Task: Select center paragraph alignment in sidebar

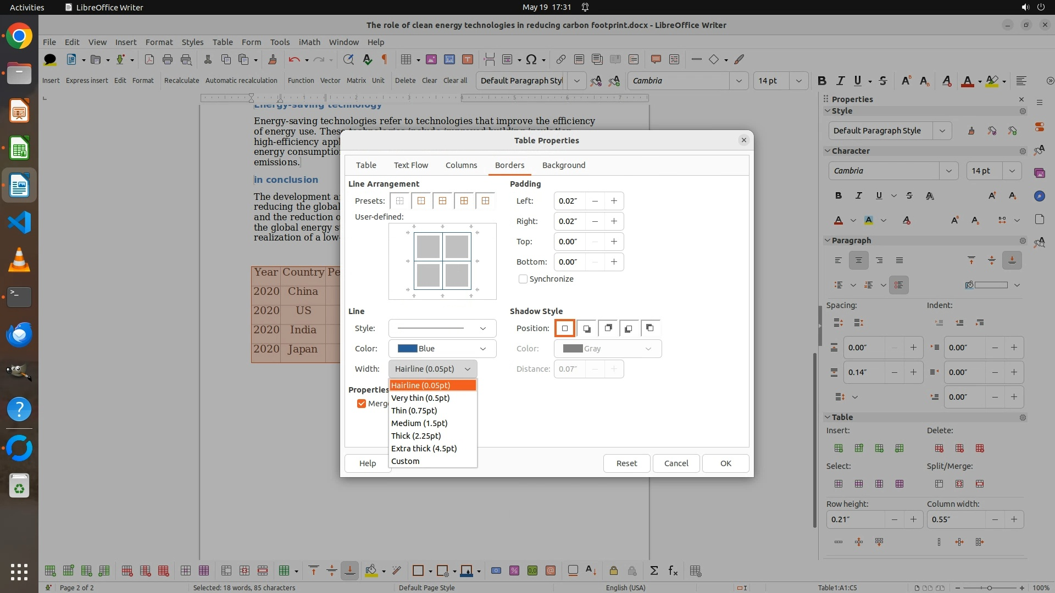Action: tap(858, 260)
